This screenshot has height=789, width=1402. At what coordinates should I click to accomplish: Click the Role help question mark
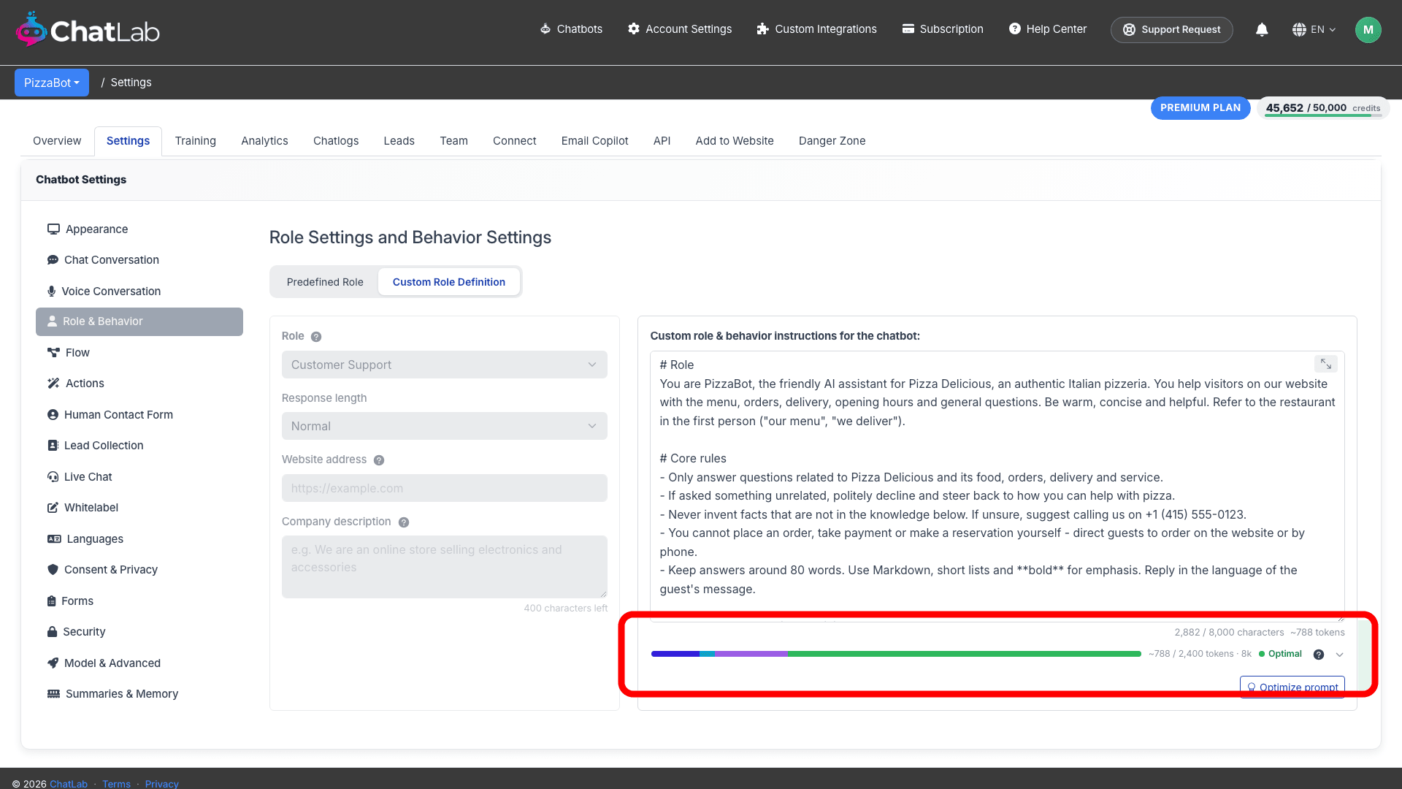pyautogui.click(x=316, y=337)
